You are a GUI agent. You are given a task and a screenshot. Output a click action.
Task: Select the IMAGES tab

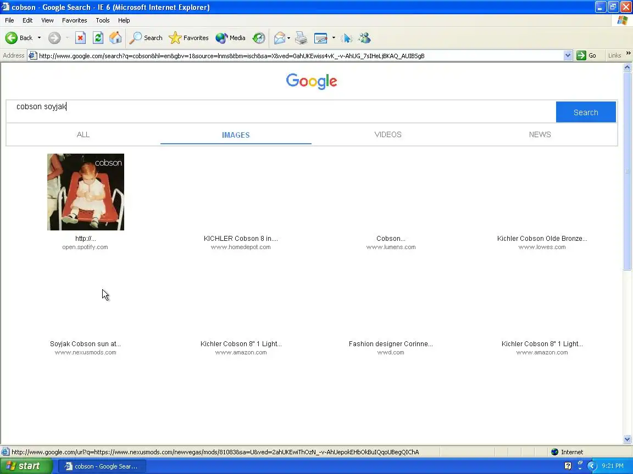(x=236, y=135)
